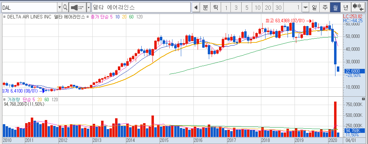Click the 2018 year label on time axis

[x=266, y=141]
